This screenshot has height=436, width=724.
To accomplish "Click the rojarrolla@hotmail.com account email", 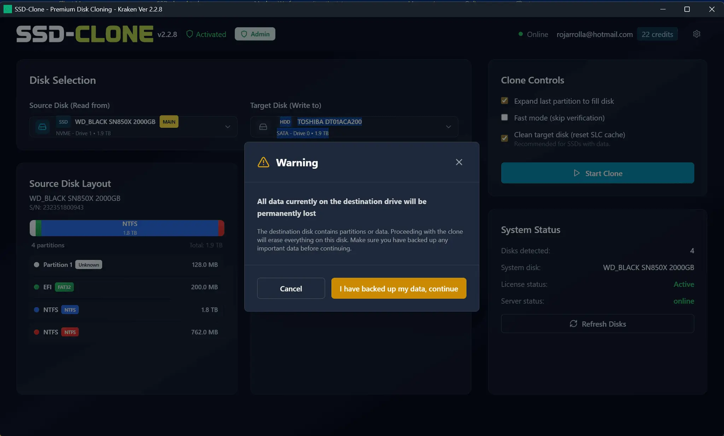I will click(595, 34).
